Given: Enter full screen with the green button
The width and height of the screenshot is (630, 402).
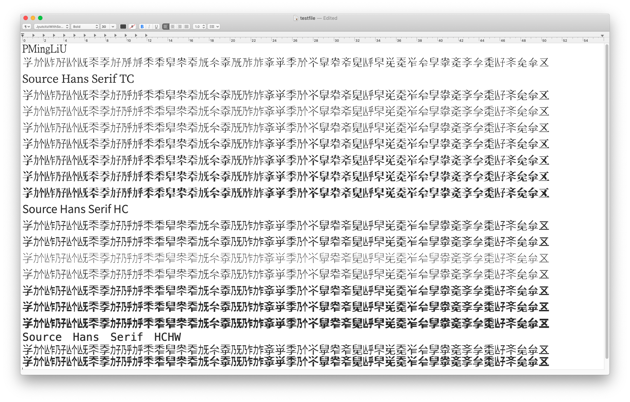Looking at the screenshot, I should coord(40,18).
